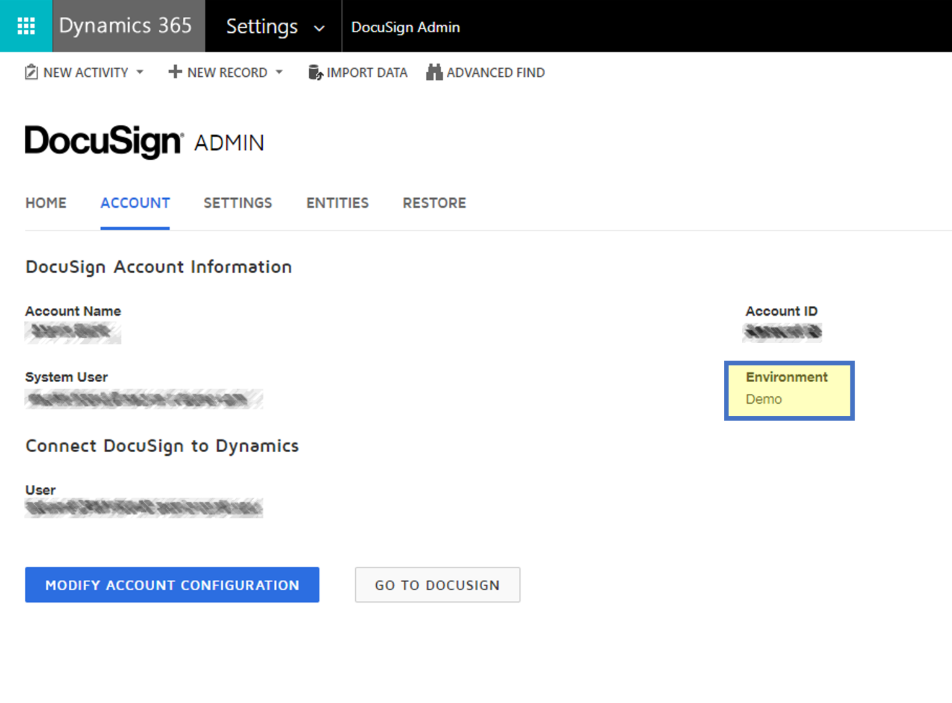
Task: Switch to the Settings tab in DocuSign Admin
Action: 238,203
